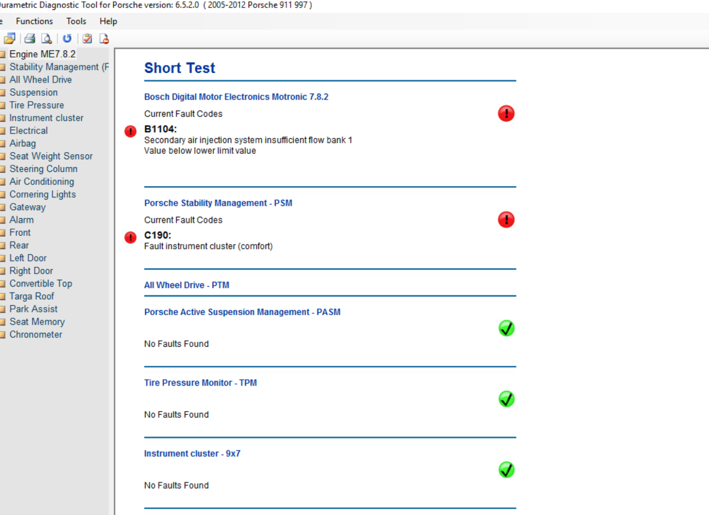Click the page with red stop icon
This screenshot has width=709, height=515.
tap(104, 39)
